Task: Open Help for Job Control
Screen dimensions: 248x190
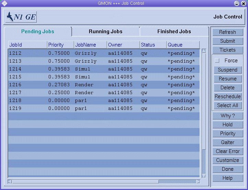Action: click(228, 178)
